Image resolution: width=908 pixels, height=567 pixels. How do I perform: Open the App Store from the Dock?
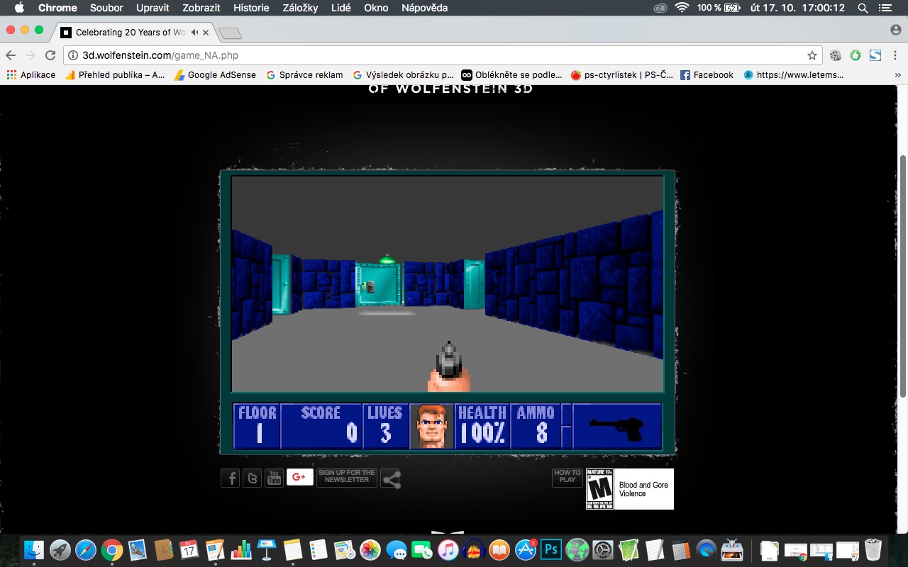526,550
